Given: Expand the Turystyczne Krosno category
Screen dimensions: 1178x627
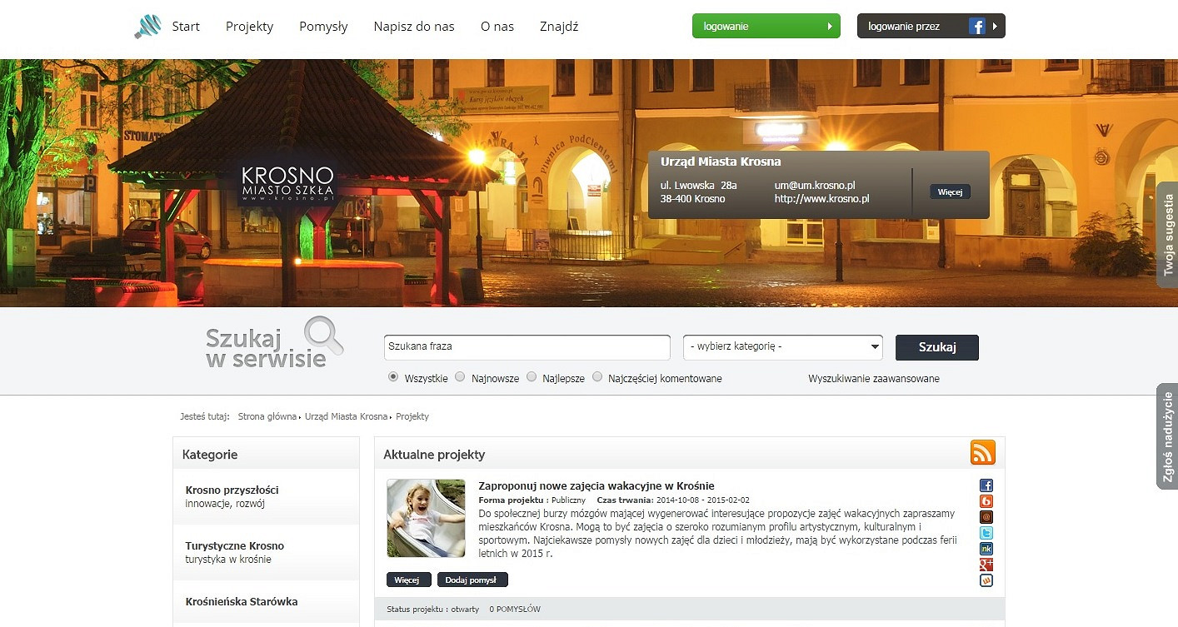Looking at the screenshot, I should click(x=266, y=552).
